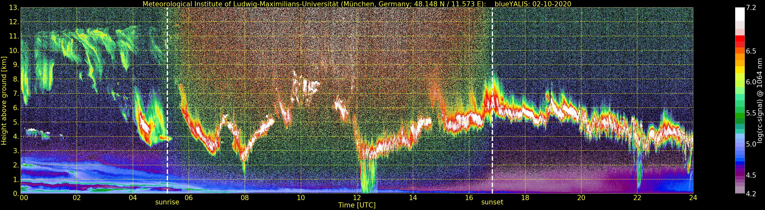
Task: Click the time tick label '16'
Action: point(469,198)
